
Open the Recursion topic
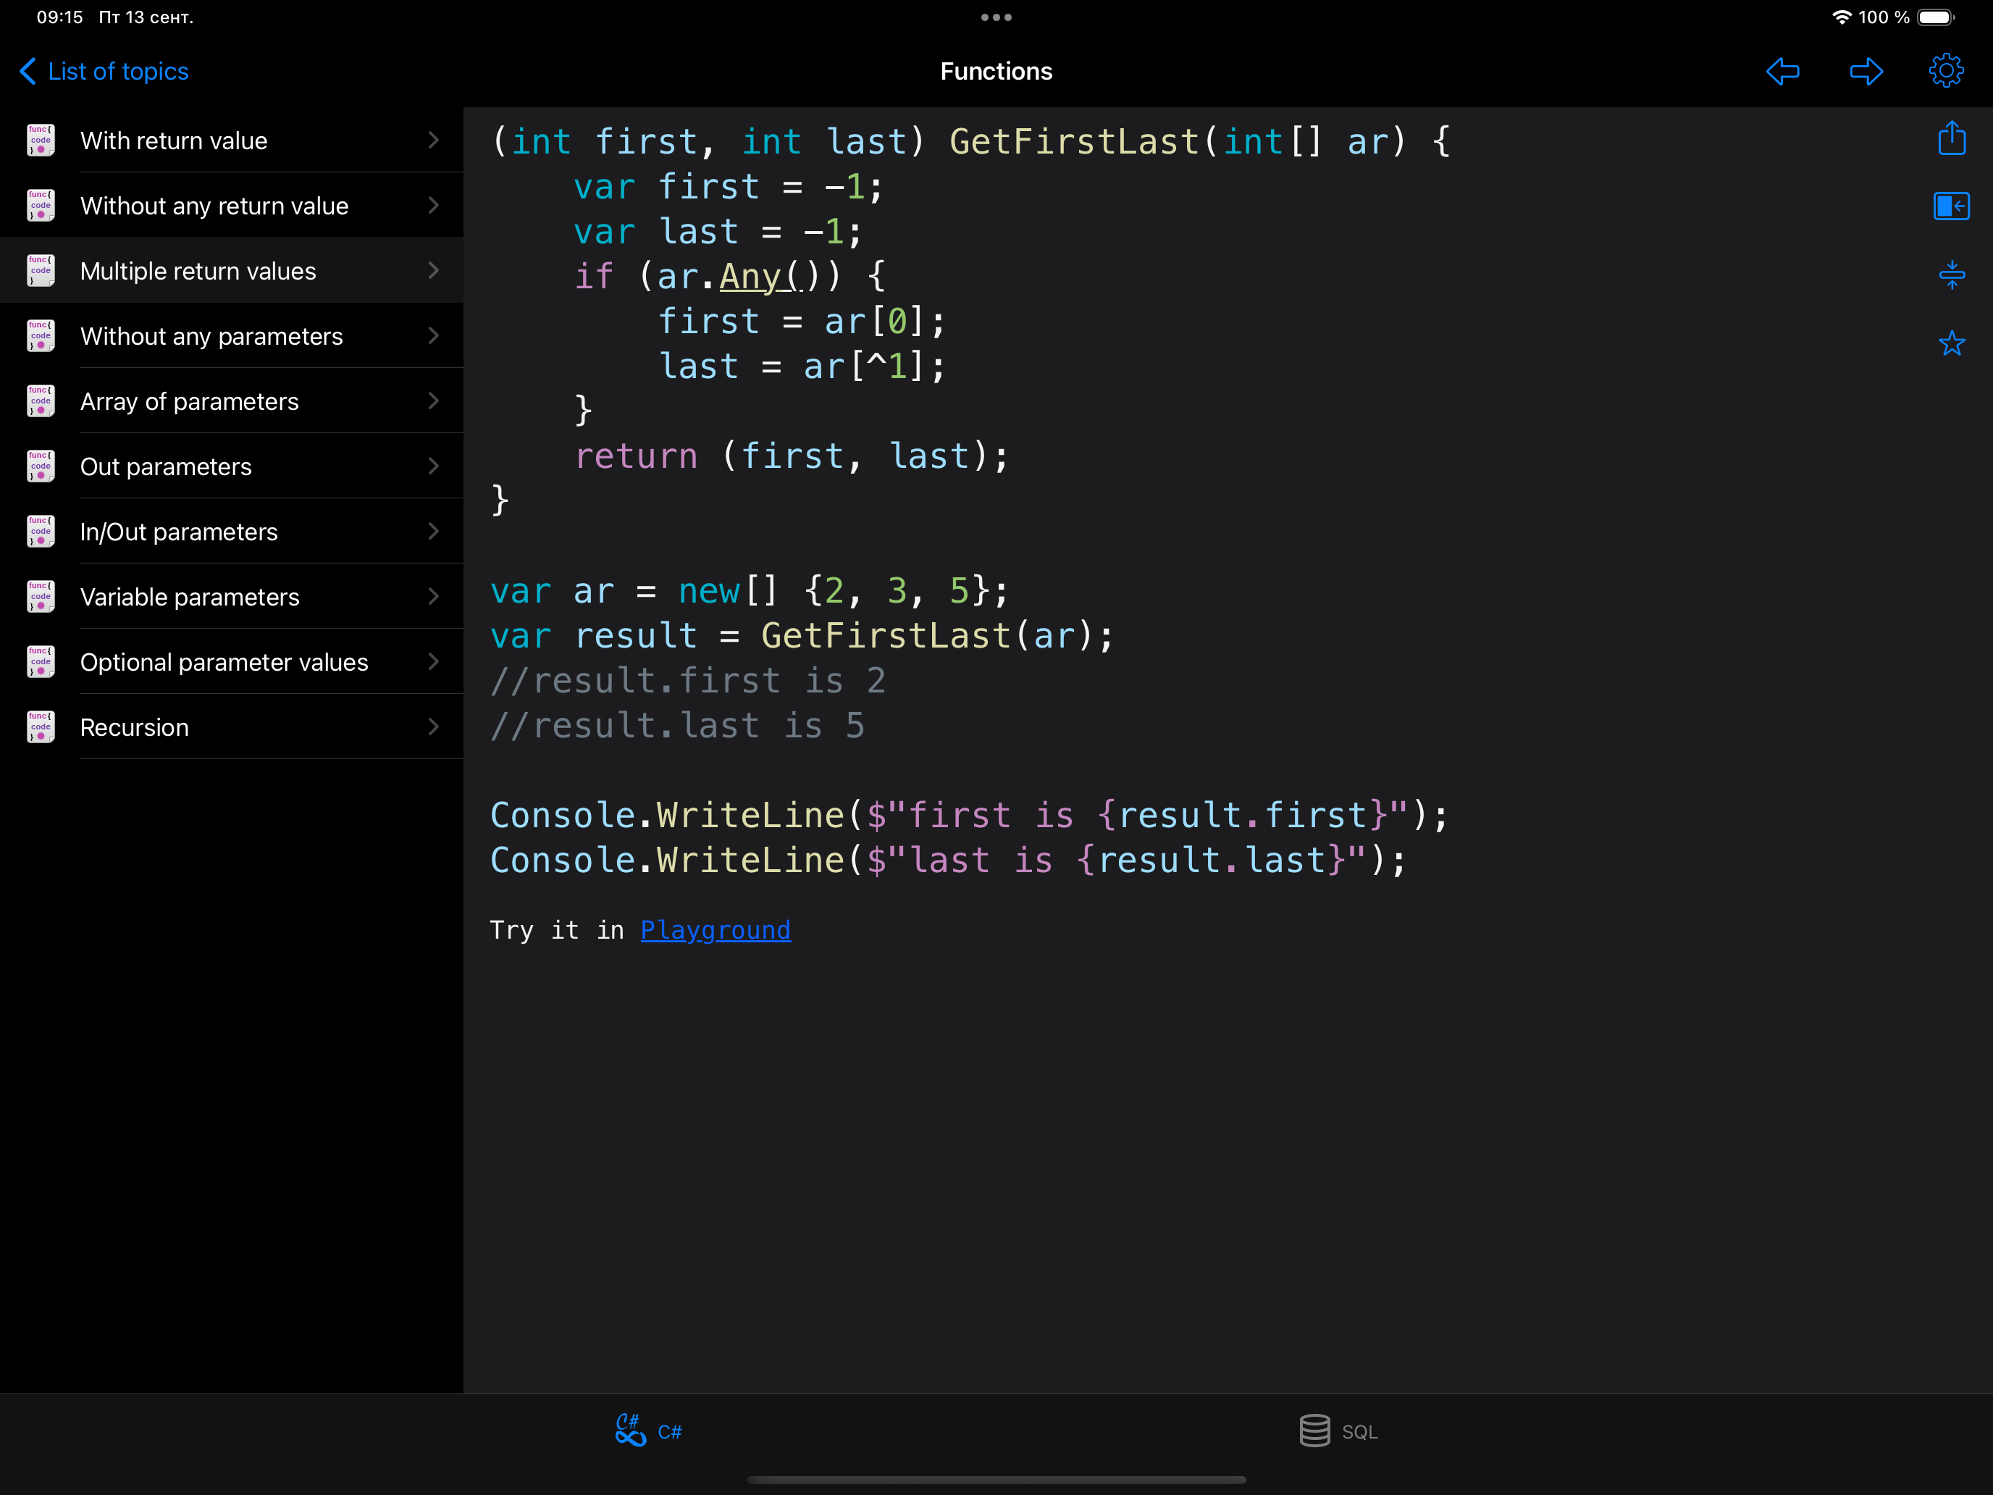click(x=232, y=726)
